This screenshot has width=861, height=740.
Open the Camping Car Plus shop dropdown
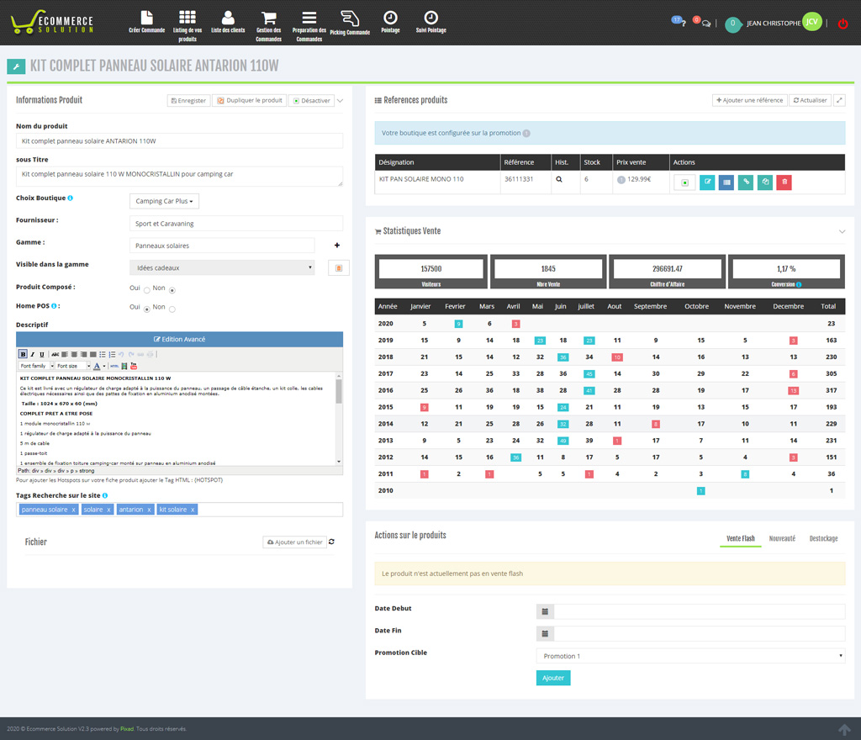(165, 202)
